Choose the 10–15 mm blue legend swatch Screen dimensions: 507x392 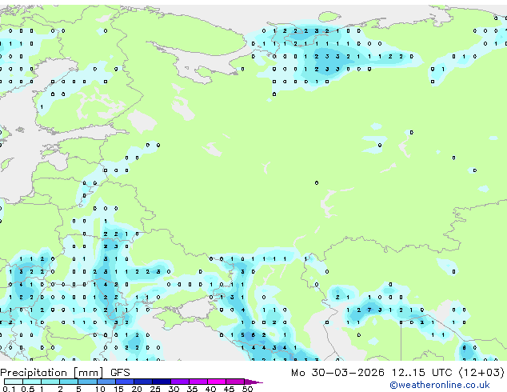tap(106, 382)
